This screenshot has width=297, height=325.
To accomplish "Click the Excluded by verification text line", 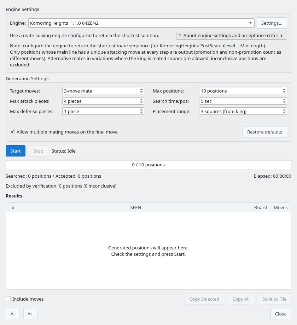I will point(61,186).
